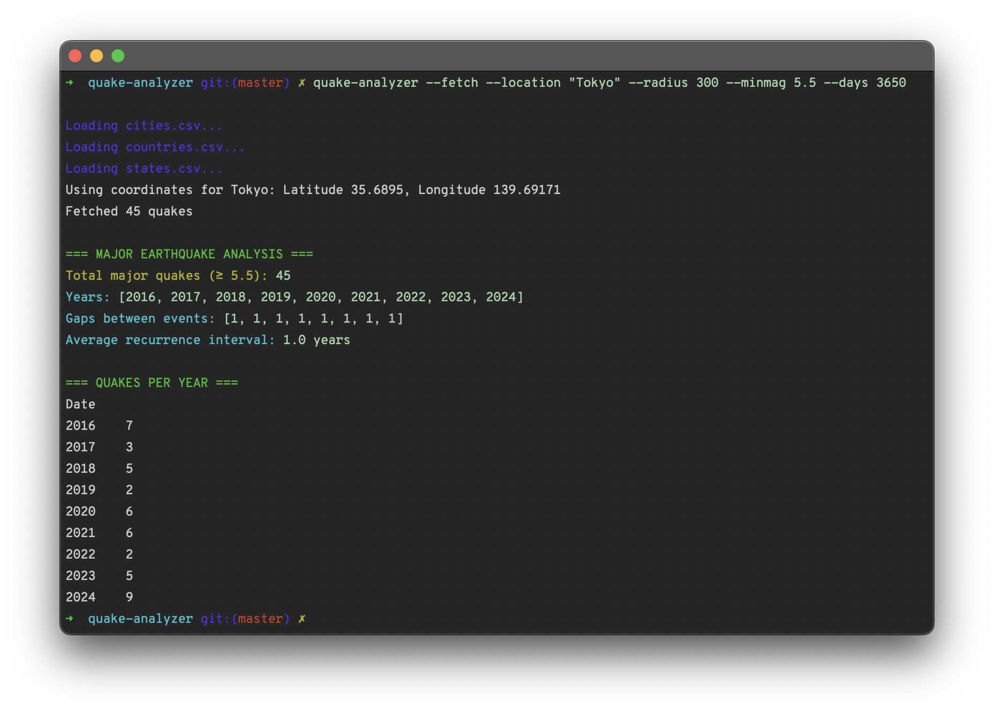Click inside the empty bottom command prompt
Image resolution: width=994 pixels, height=714 pixels.
[375, 618]
